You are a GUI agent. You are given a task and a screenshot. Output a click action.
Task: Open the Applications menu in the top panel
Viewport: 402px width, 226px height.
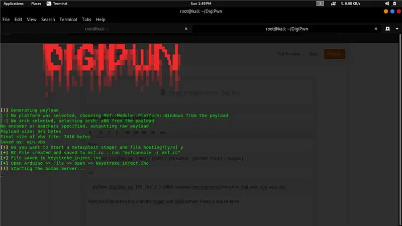pyautogui.click(x=14, y=4)
